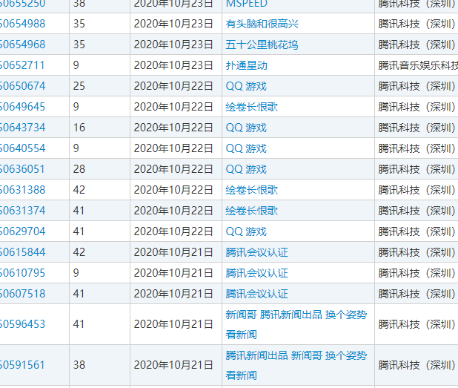The image size is (458, 388).
Task: Select date 2020年10月21日 in row 0615844
Action: [173, 252]
